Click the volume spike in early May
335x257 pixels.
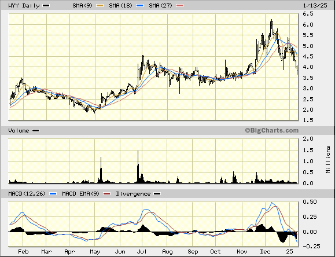(101, 170)
